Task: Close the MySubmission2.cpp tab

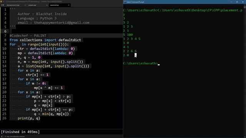Action: [25, 5]
